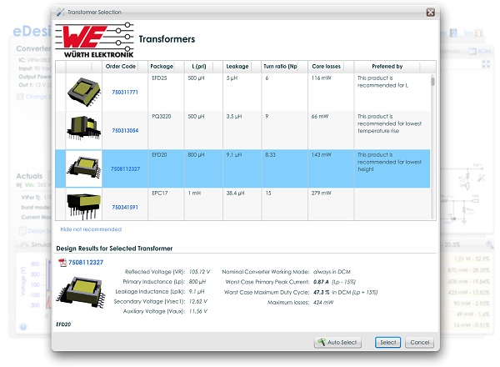Close the Transformer Selection dialog
This screenshot has height=367, width=500.
pos(430,13)
